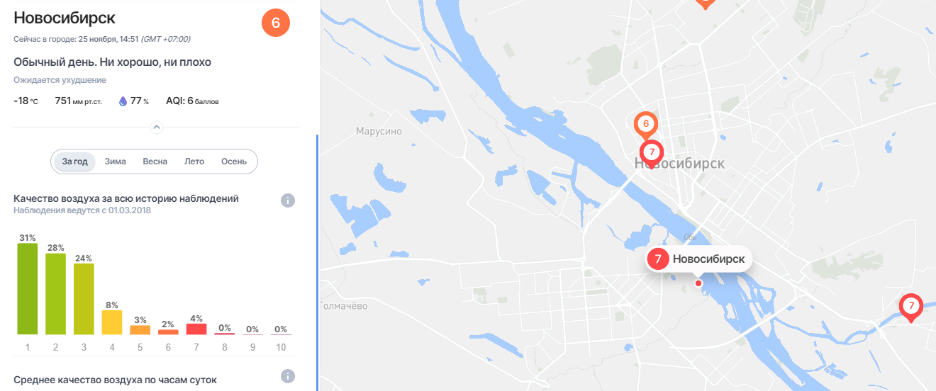Click the red marker 7 at map's right edge

911,307
